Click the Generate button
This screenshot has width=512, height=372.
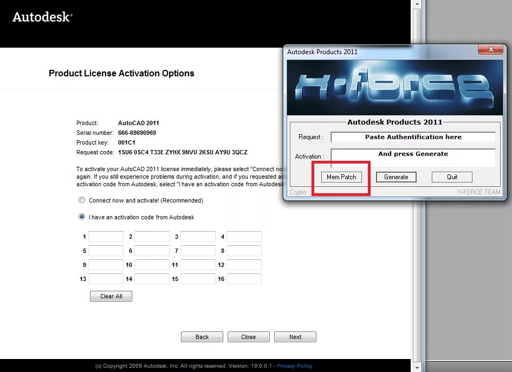(x=396, y=177)
